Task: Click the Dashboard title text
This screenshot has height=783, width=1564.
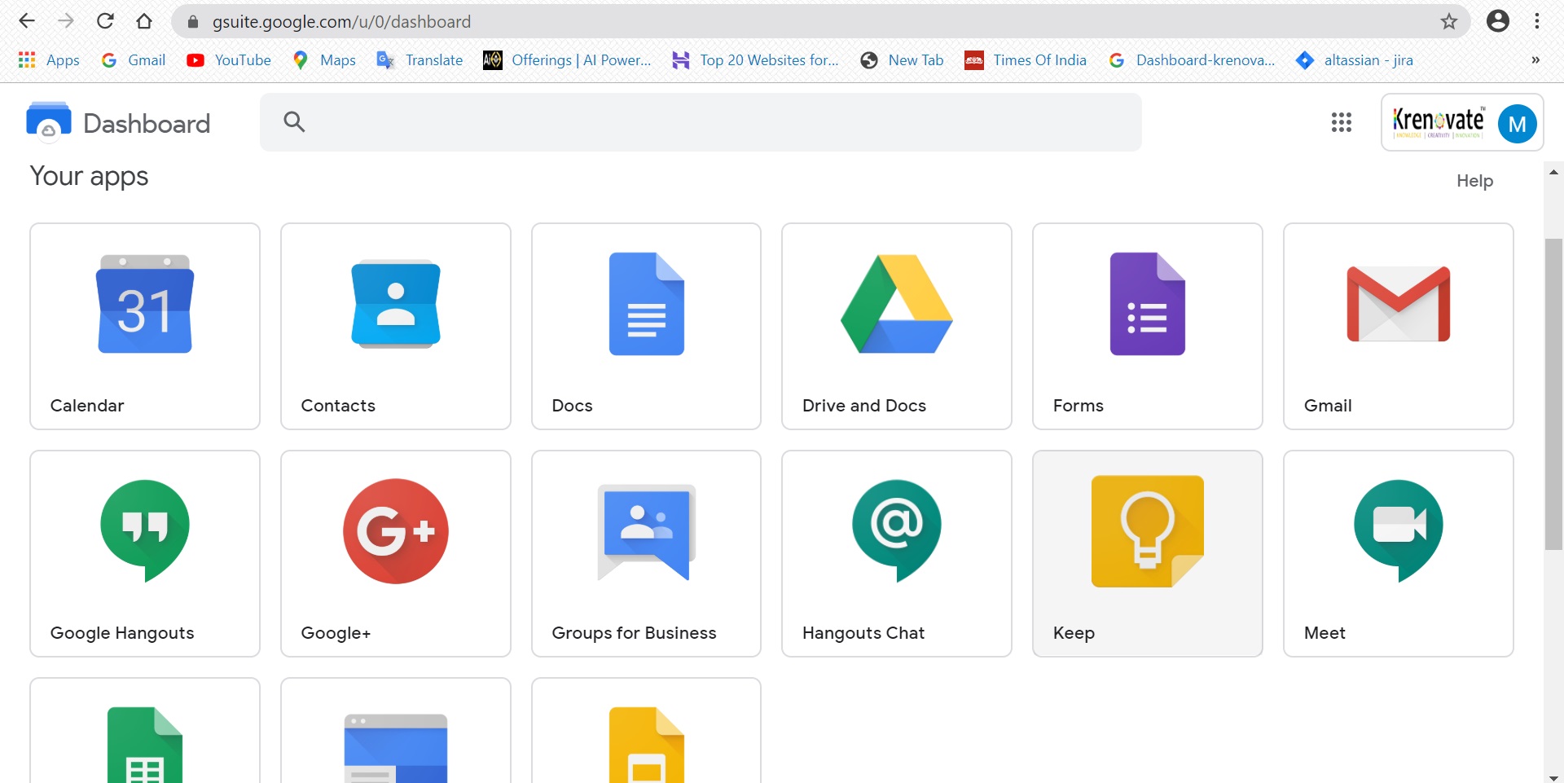Action: pyautogui.click(x=147, y=123)
